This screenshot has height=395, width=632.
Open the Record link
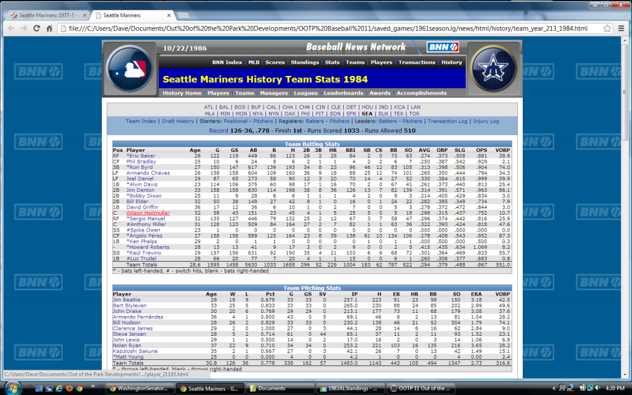[x=218, y=131]
